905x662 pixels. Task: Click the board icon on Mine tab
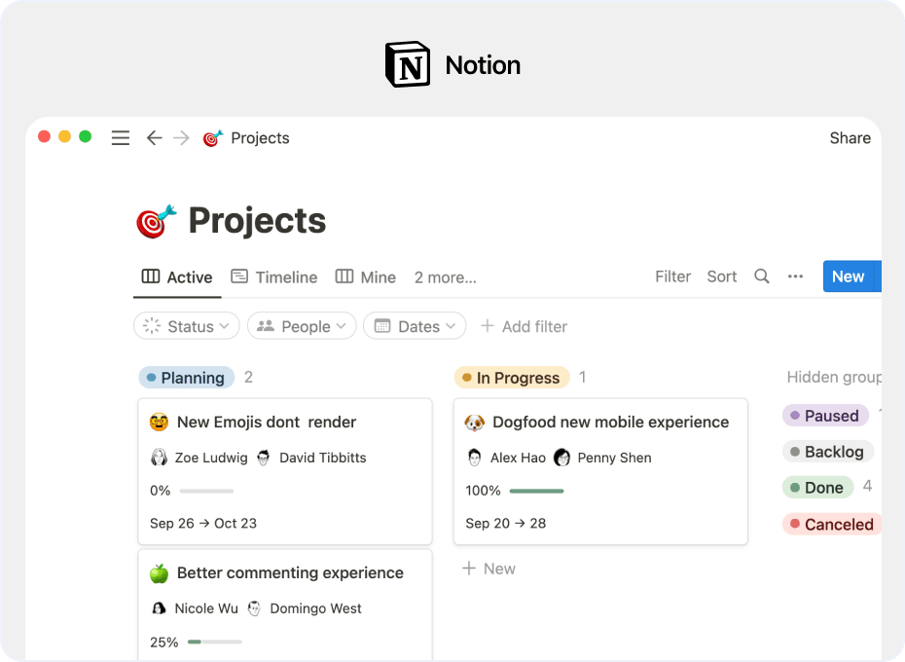click(x=344, y=276)
